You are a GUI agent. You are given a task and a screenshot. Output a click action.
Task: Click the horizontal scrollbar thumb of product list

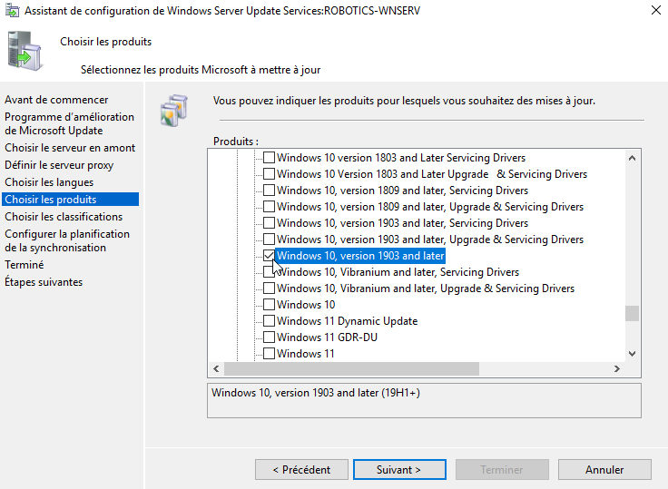[x=351, y=369]
